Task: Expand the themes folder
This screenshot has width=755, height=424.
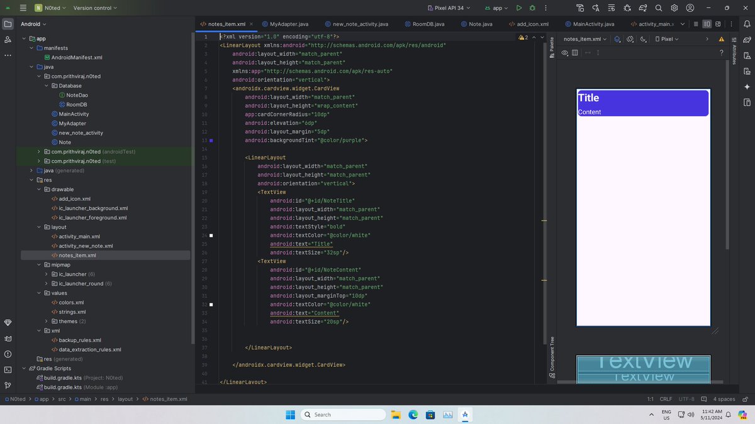Action: pos(47,321)
